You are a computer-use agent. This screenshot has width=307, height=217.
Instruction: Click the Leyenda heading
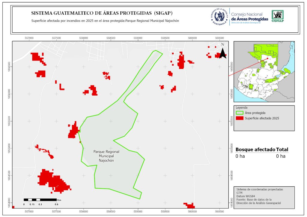[x=241, y=108]
